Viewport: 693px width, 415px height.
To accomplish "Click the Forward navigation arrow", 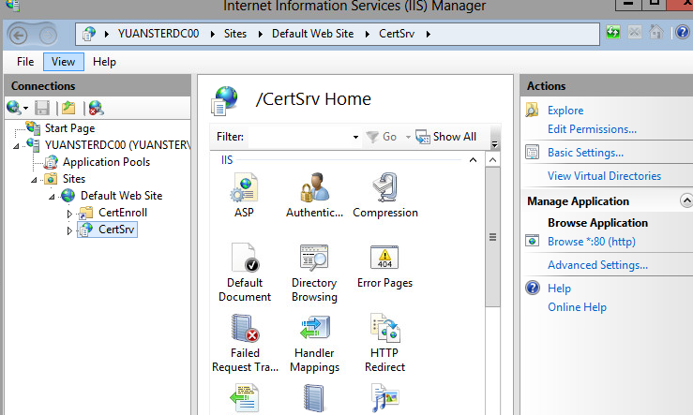I will pos(48,35).
